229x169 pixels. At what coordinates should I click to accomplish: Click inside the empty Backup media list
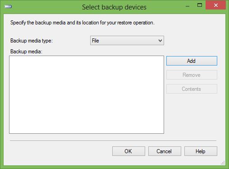click(87, 94)
